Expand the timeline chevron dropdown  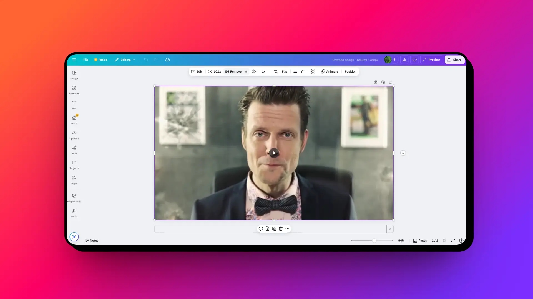[x=390, y=229]
